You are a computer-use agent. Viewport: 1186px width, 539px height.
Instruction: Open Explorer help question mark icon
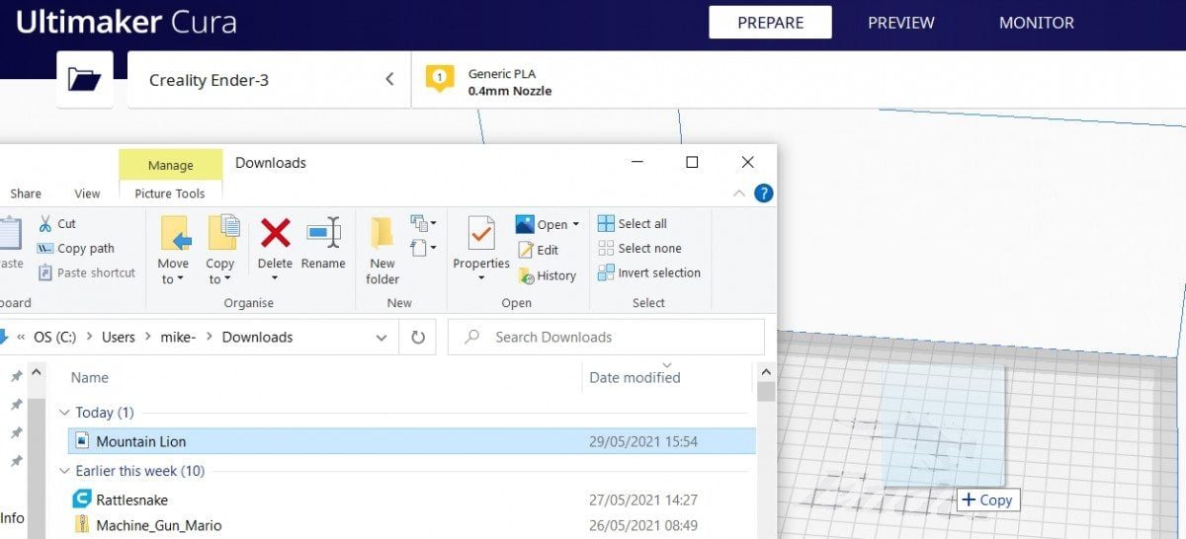pos(763,193)
